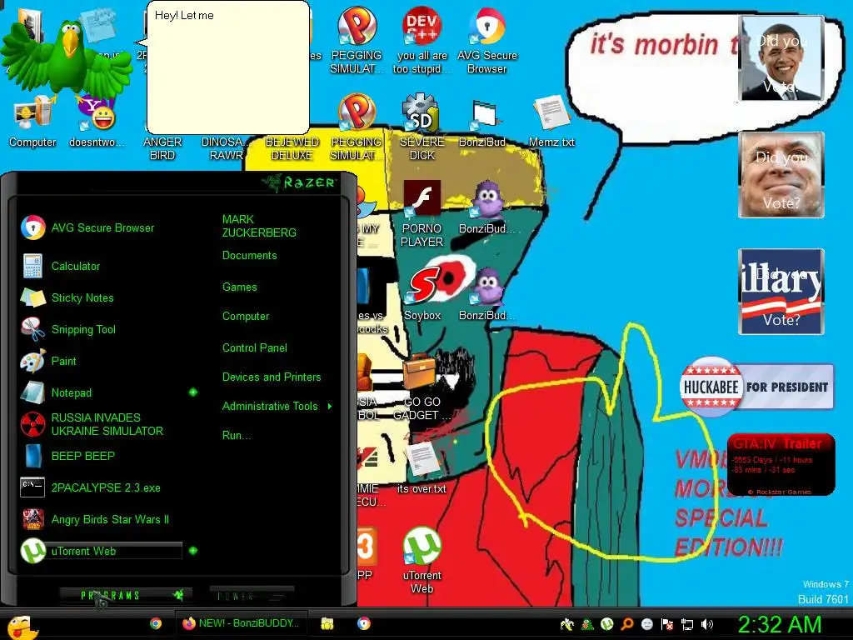
Task: Select Computer in the start menu right column
Action: tap(246, 316)
